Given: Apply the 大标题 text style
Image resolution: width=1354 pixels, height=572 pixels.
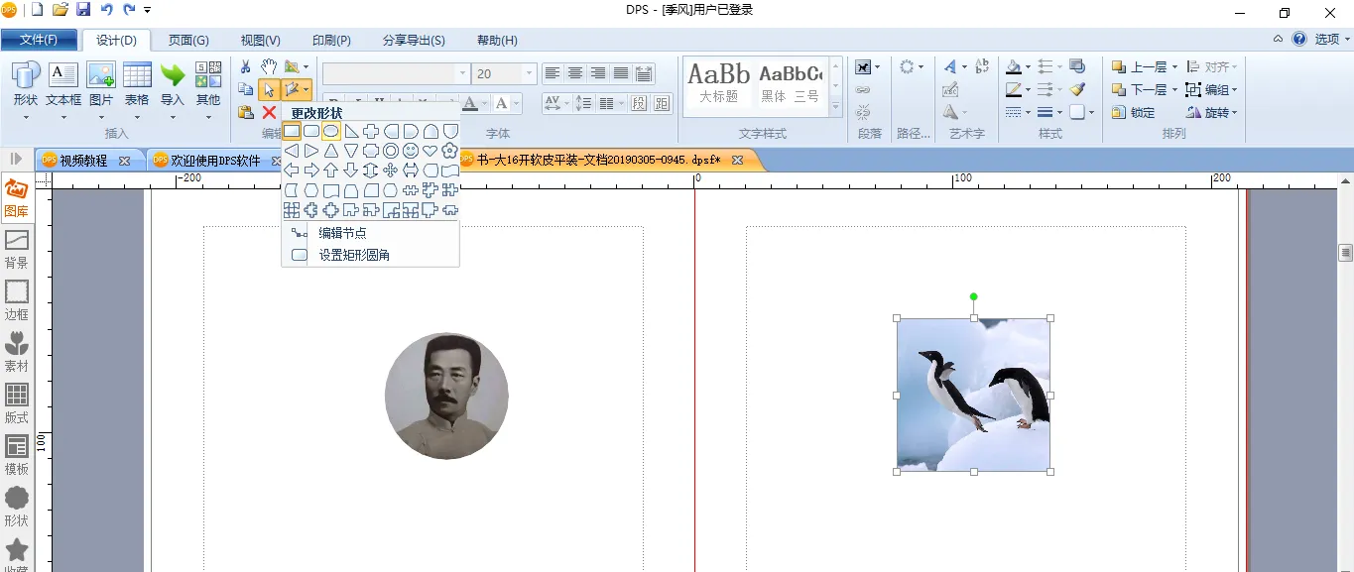Looking at the screenshot, I should tap(719, 83).
